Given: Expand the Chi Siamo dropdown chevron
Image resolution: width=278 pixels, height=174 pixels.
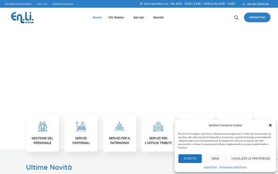Looking at the screenshot, I should click(126, 17).
